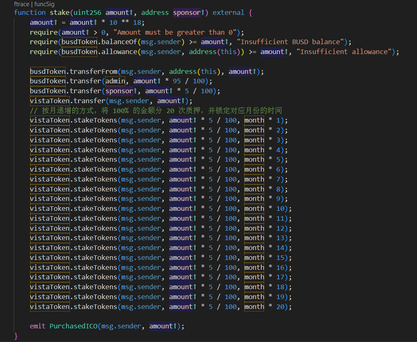Screen dimensions: 417x342
Task: Click the "transferFrom" method call
Action: pos(93,72)
